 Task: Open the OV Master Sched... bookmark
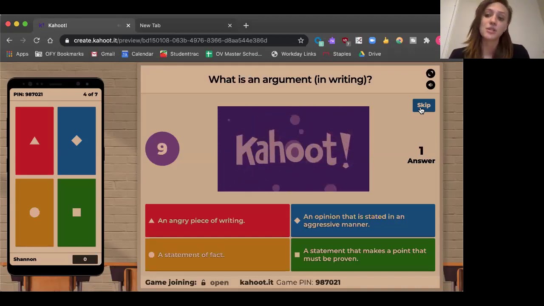pyautogui.click(x=234, y=54)
